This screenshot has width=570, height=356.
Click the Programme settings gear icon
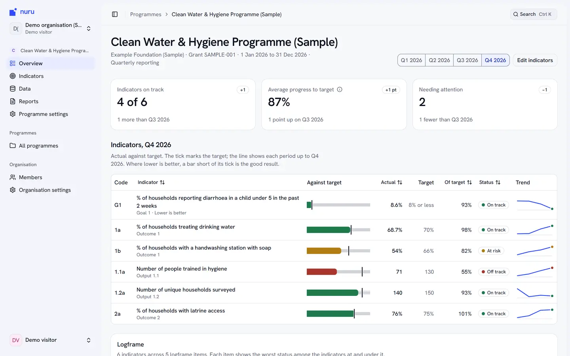point(13,114)
